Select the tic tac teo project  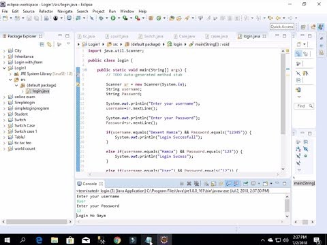[x=22, y=143]
